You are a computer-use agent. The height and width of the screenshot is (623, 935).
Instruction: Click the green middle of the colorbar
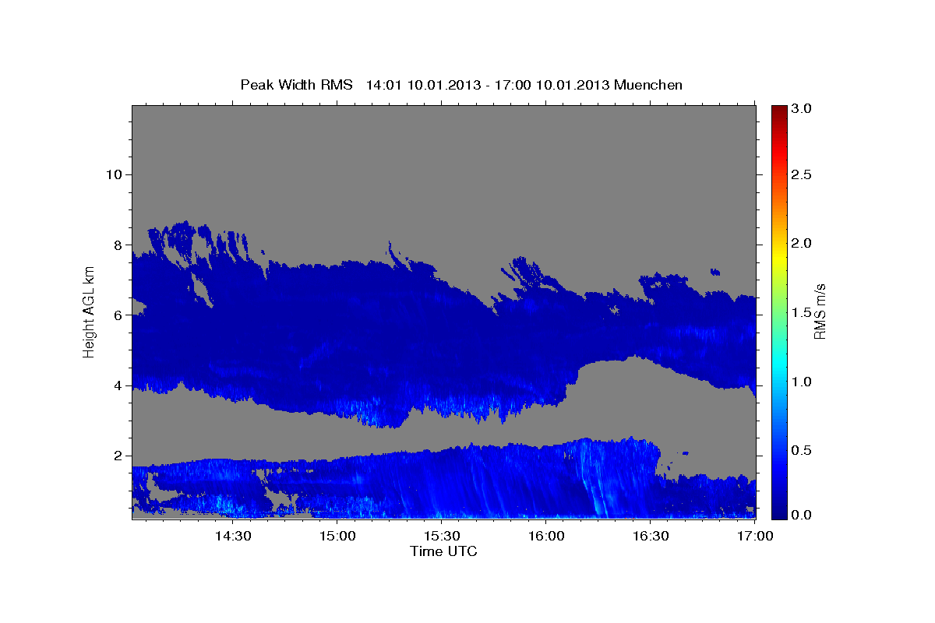(778, 311)
